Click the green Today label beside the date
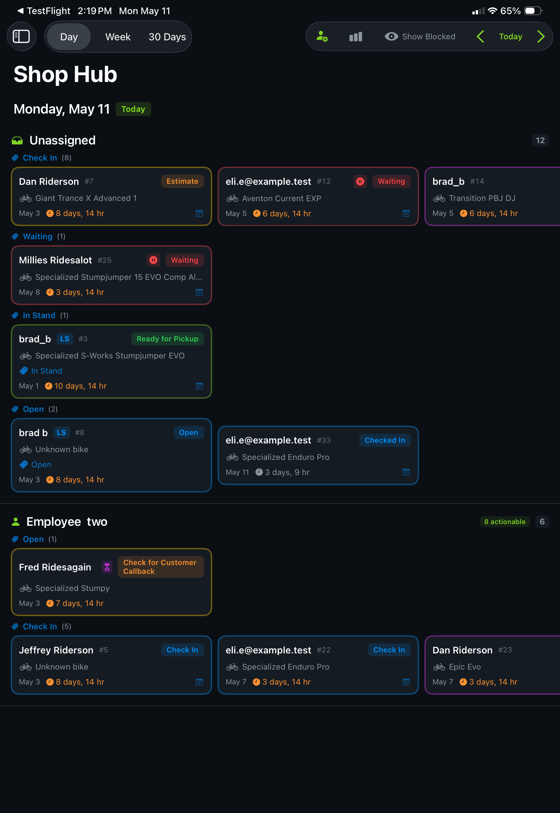Viewport: 560px width, 813px height. [x=133, y=109]
